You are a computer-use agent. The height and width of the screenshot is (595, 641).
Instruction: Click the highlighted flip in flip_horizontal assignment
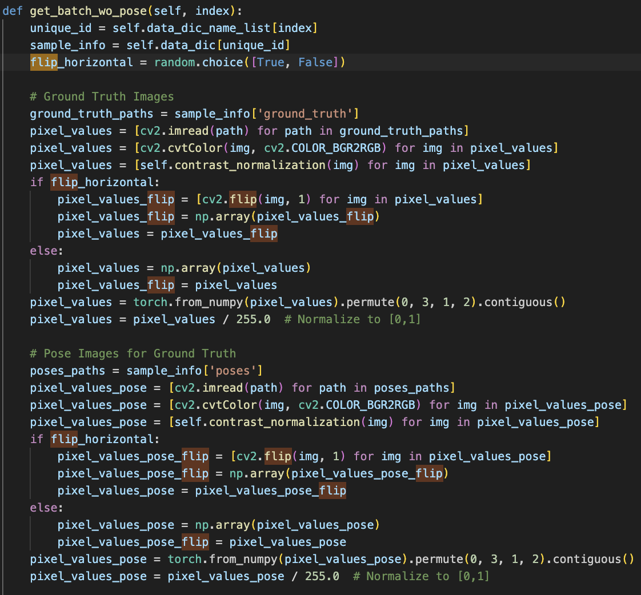(x=44, y=62)
